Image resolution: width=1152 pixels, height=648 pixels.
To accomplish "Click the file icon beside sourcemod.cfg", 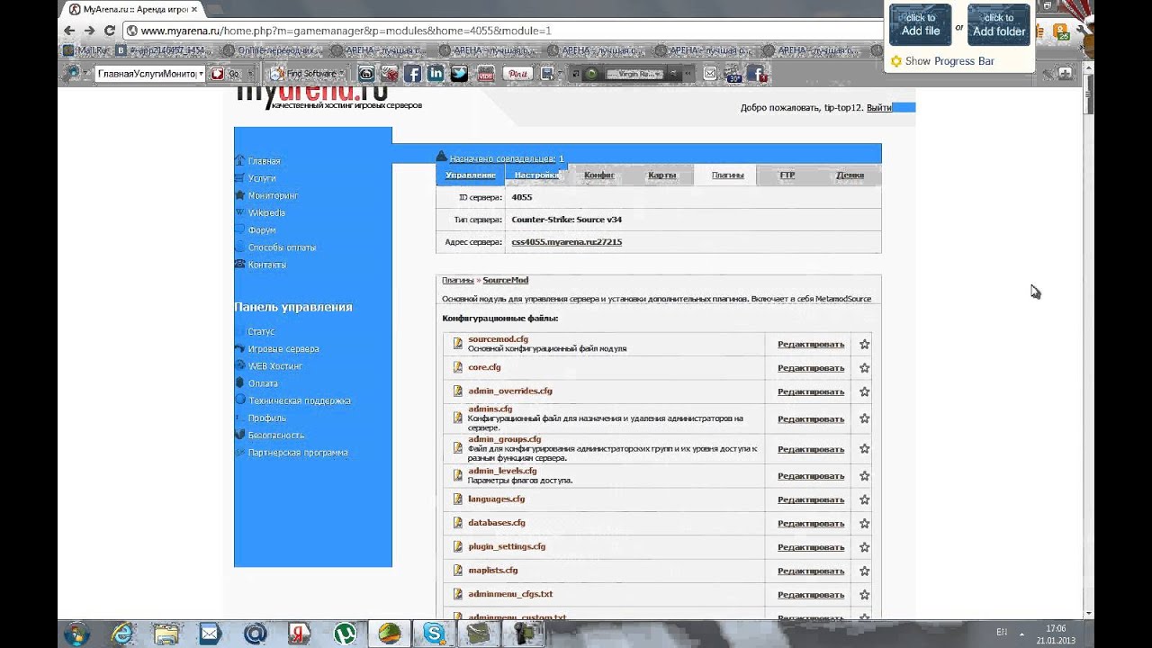I will pos(457,344).
